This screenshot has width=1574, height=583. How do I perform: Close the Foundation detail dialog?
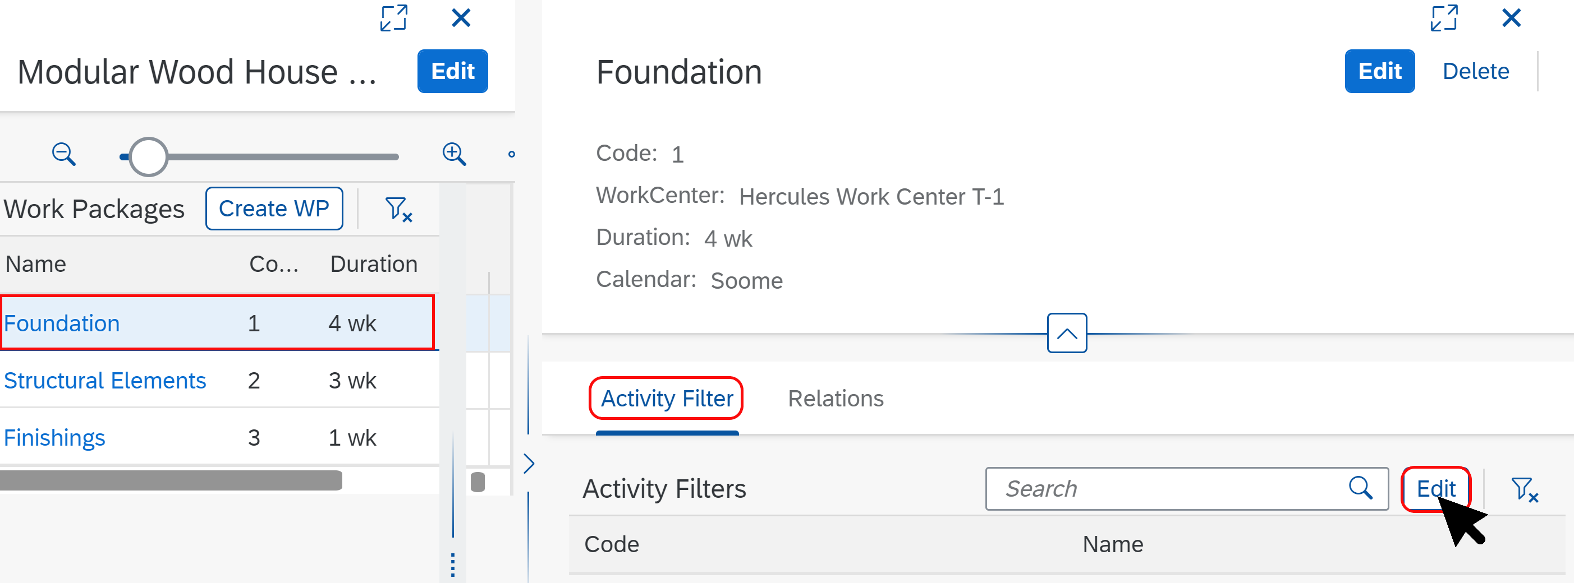point(1512,18)
